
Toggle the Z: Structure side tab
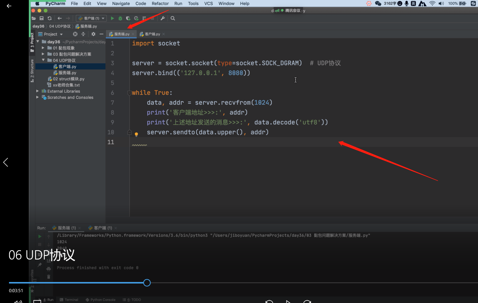(x=32, y=70)
